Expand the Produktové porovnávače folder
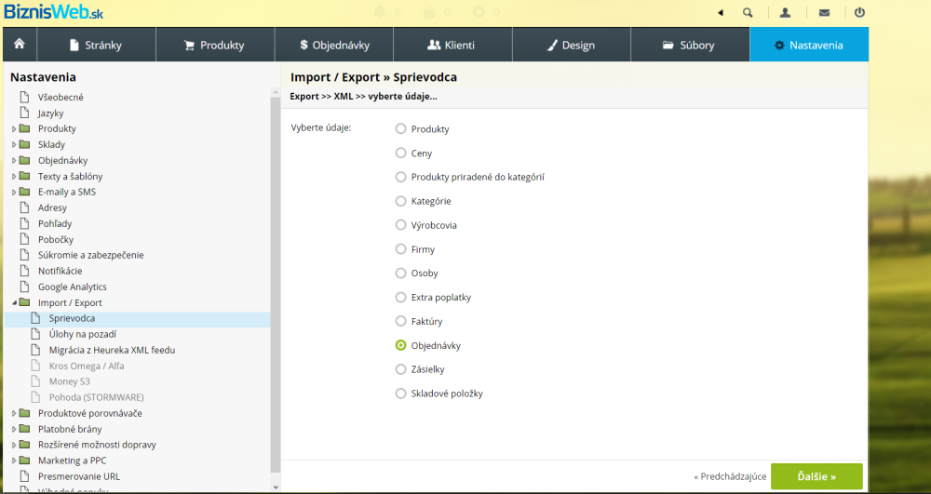Screen dimensions: 931x494 (14, 413)
